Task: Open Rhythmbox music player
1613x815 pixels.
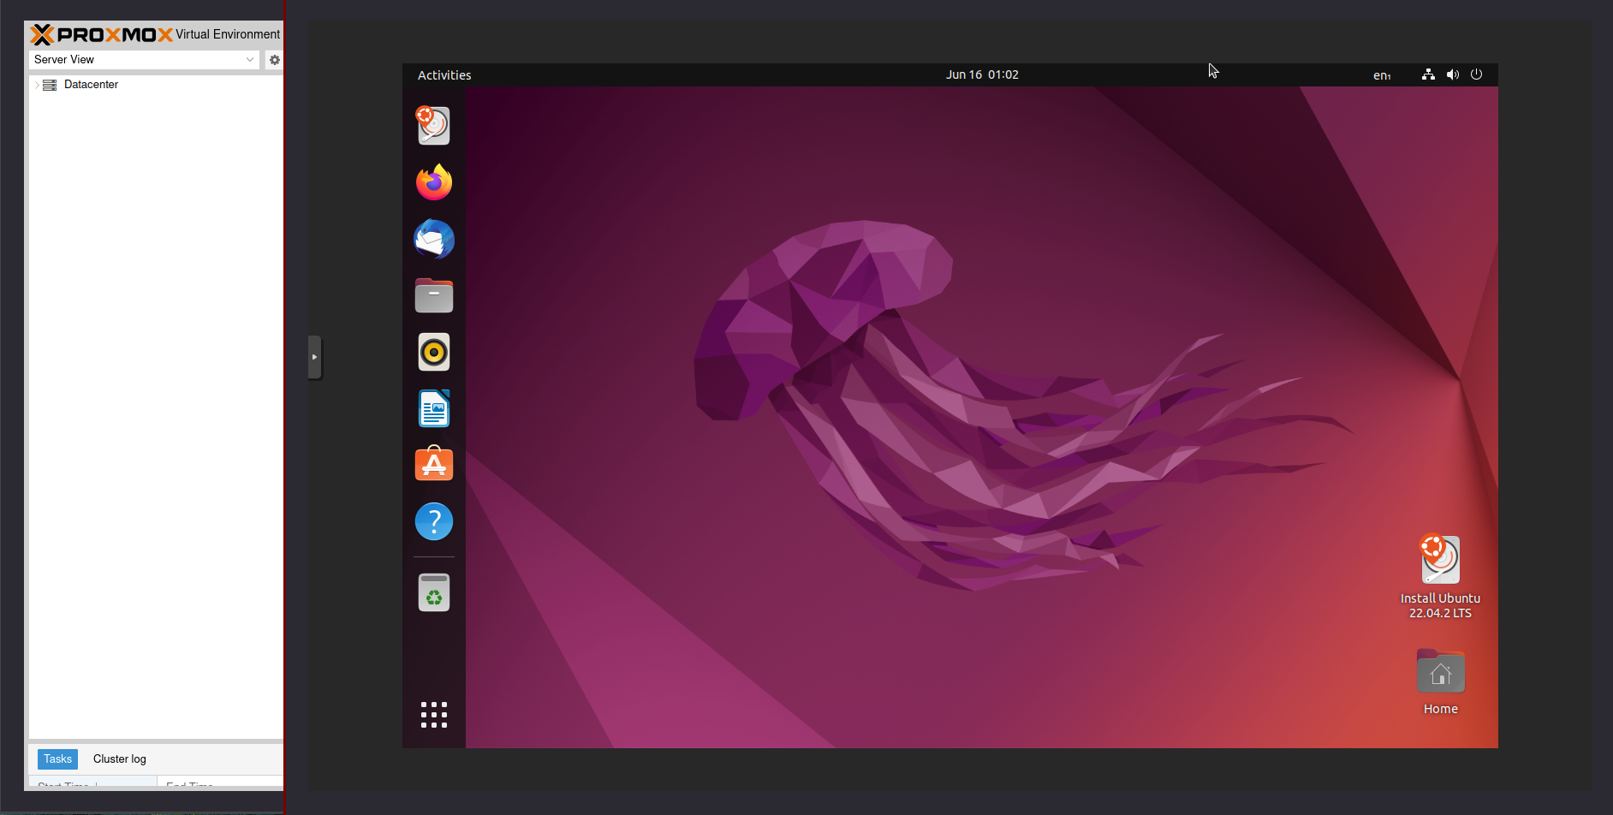Action: click(x=433, y=351)
